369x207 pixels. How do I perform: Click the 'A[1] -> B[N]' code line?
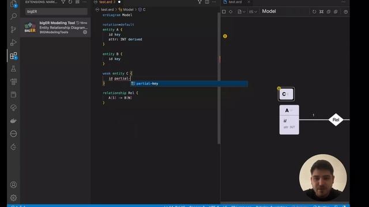coord(120,98)
